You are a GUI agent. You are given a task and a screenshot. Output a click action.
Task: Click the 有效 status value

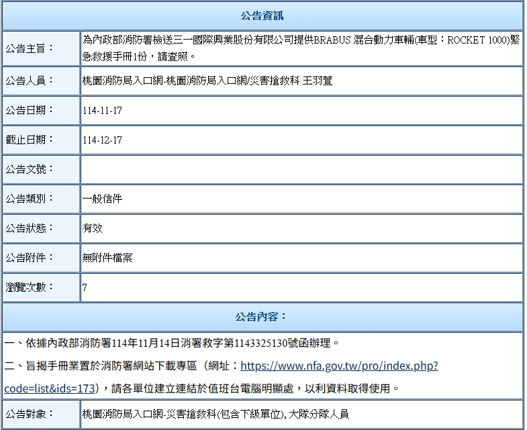click(93, 228)
